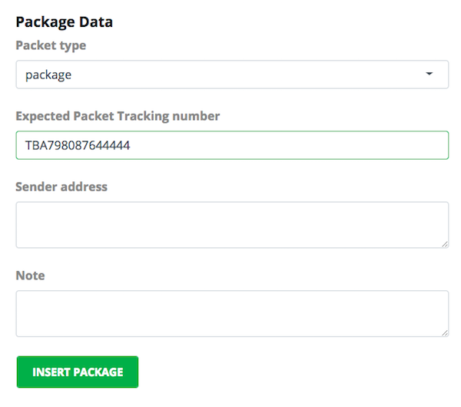Click the word 'number' in the tracking label
The width and height of the screenshot is (461, 407).
pyautogui.click(x=196, y=117)
